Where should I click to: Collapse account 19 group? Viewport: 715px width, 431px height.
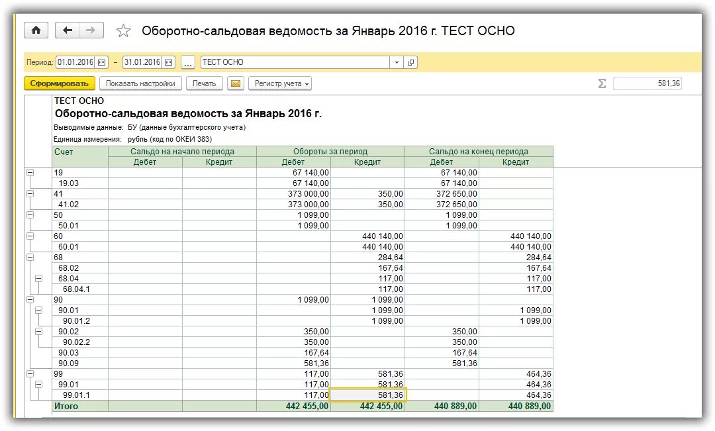(x=30, y=172)
